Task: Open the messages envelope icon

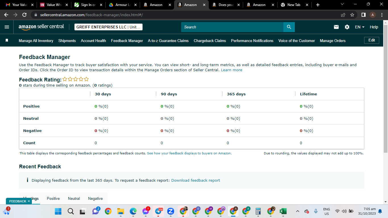Action: [336, 27]
